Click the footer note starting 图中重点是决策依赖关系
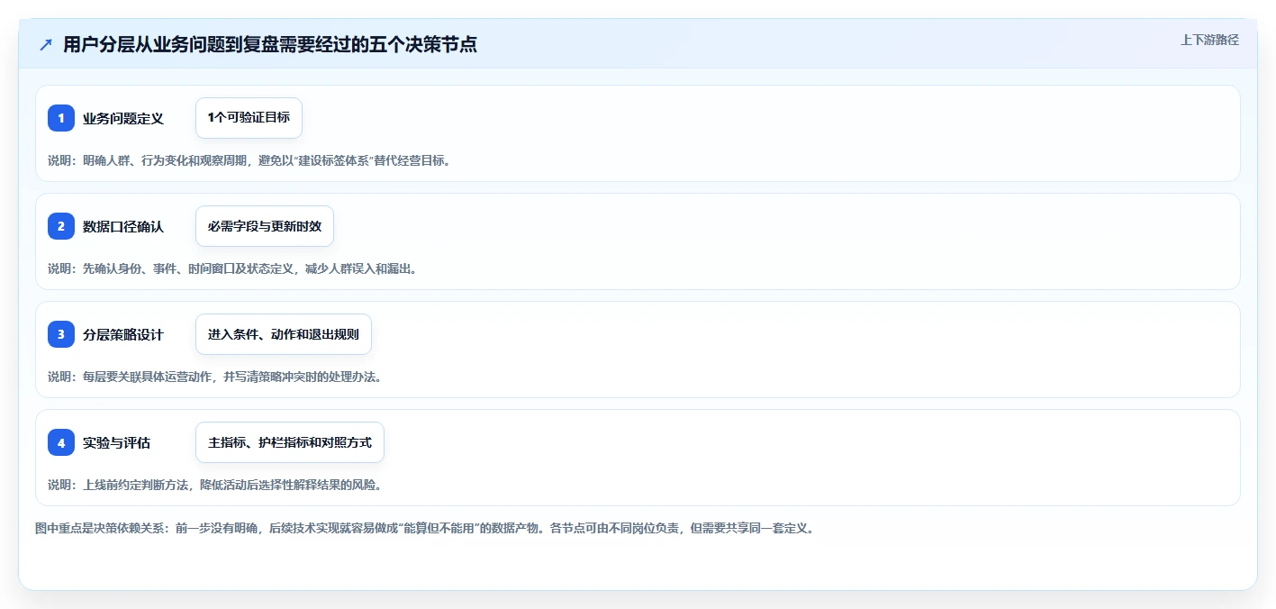 (x=425, y=529)
